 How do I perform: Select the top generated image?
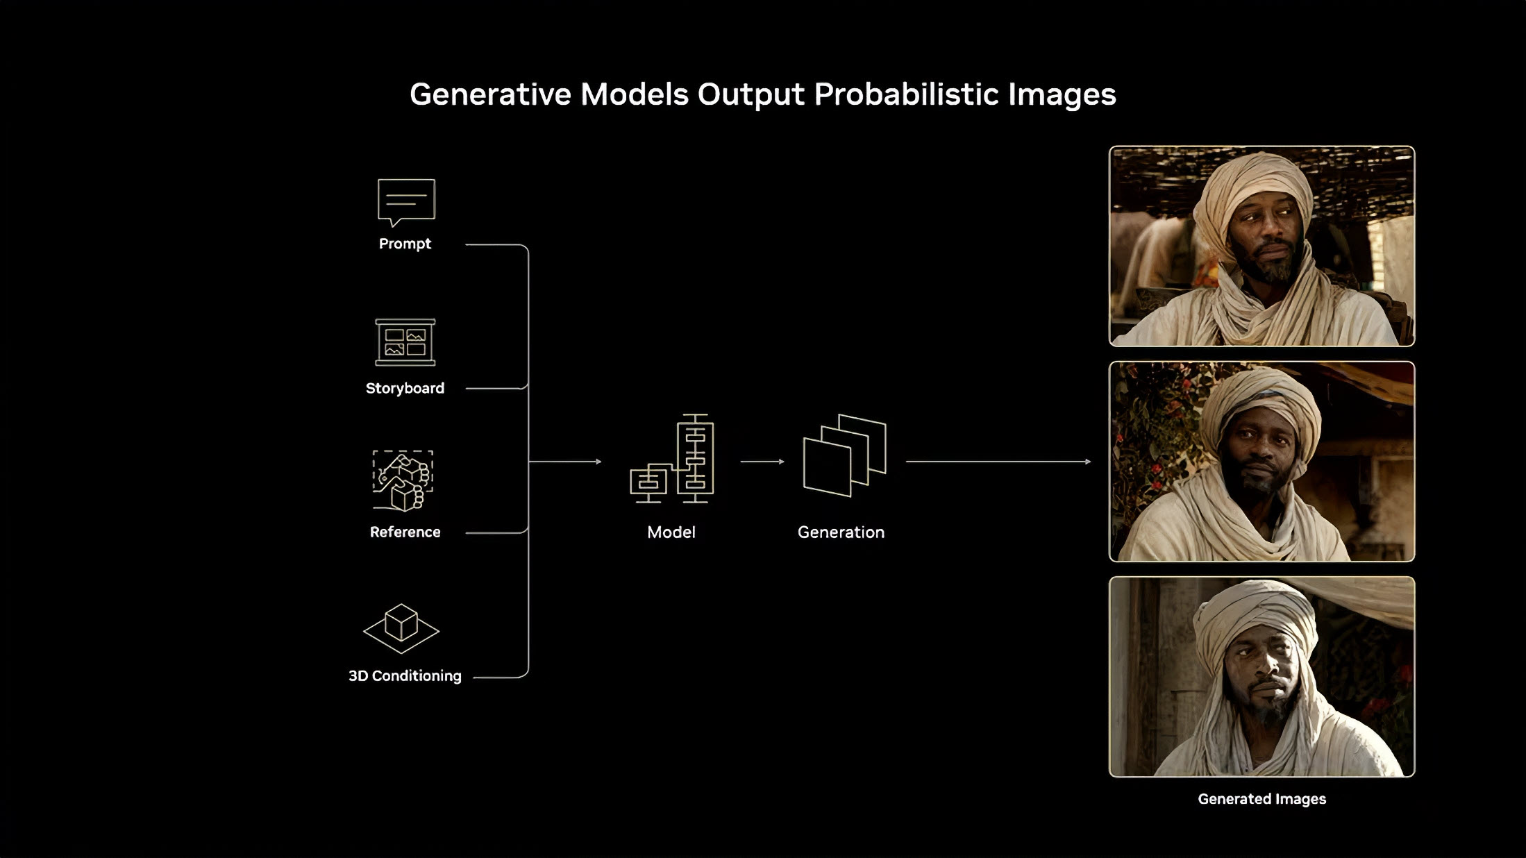point(1261,246)
